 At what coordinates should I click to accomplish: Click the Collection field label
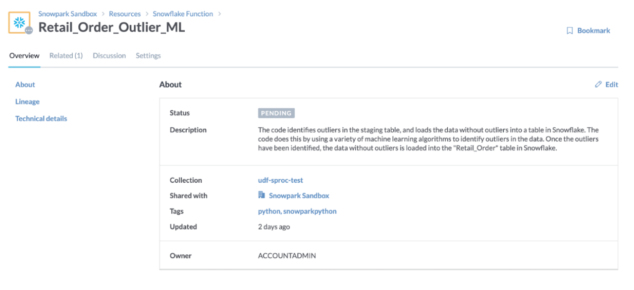pyautogui.click(x=186, y=180)
